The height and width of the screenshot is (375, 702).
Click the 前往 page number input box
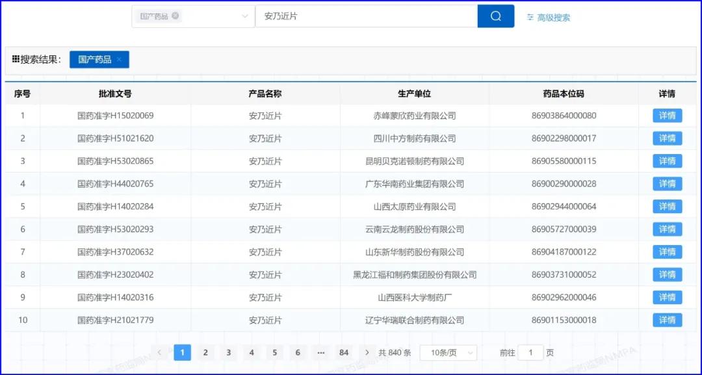point(530,352)
